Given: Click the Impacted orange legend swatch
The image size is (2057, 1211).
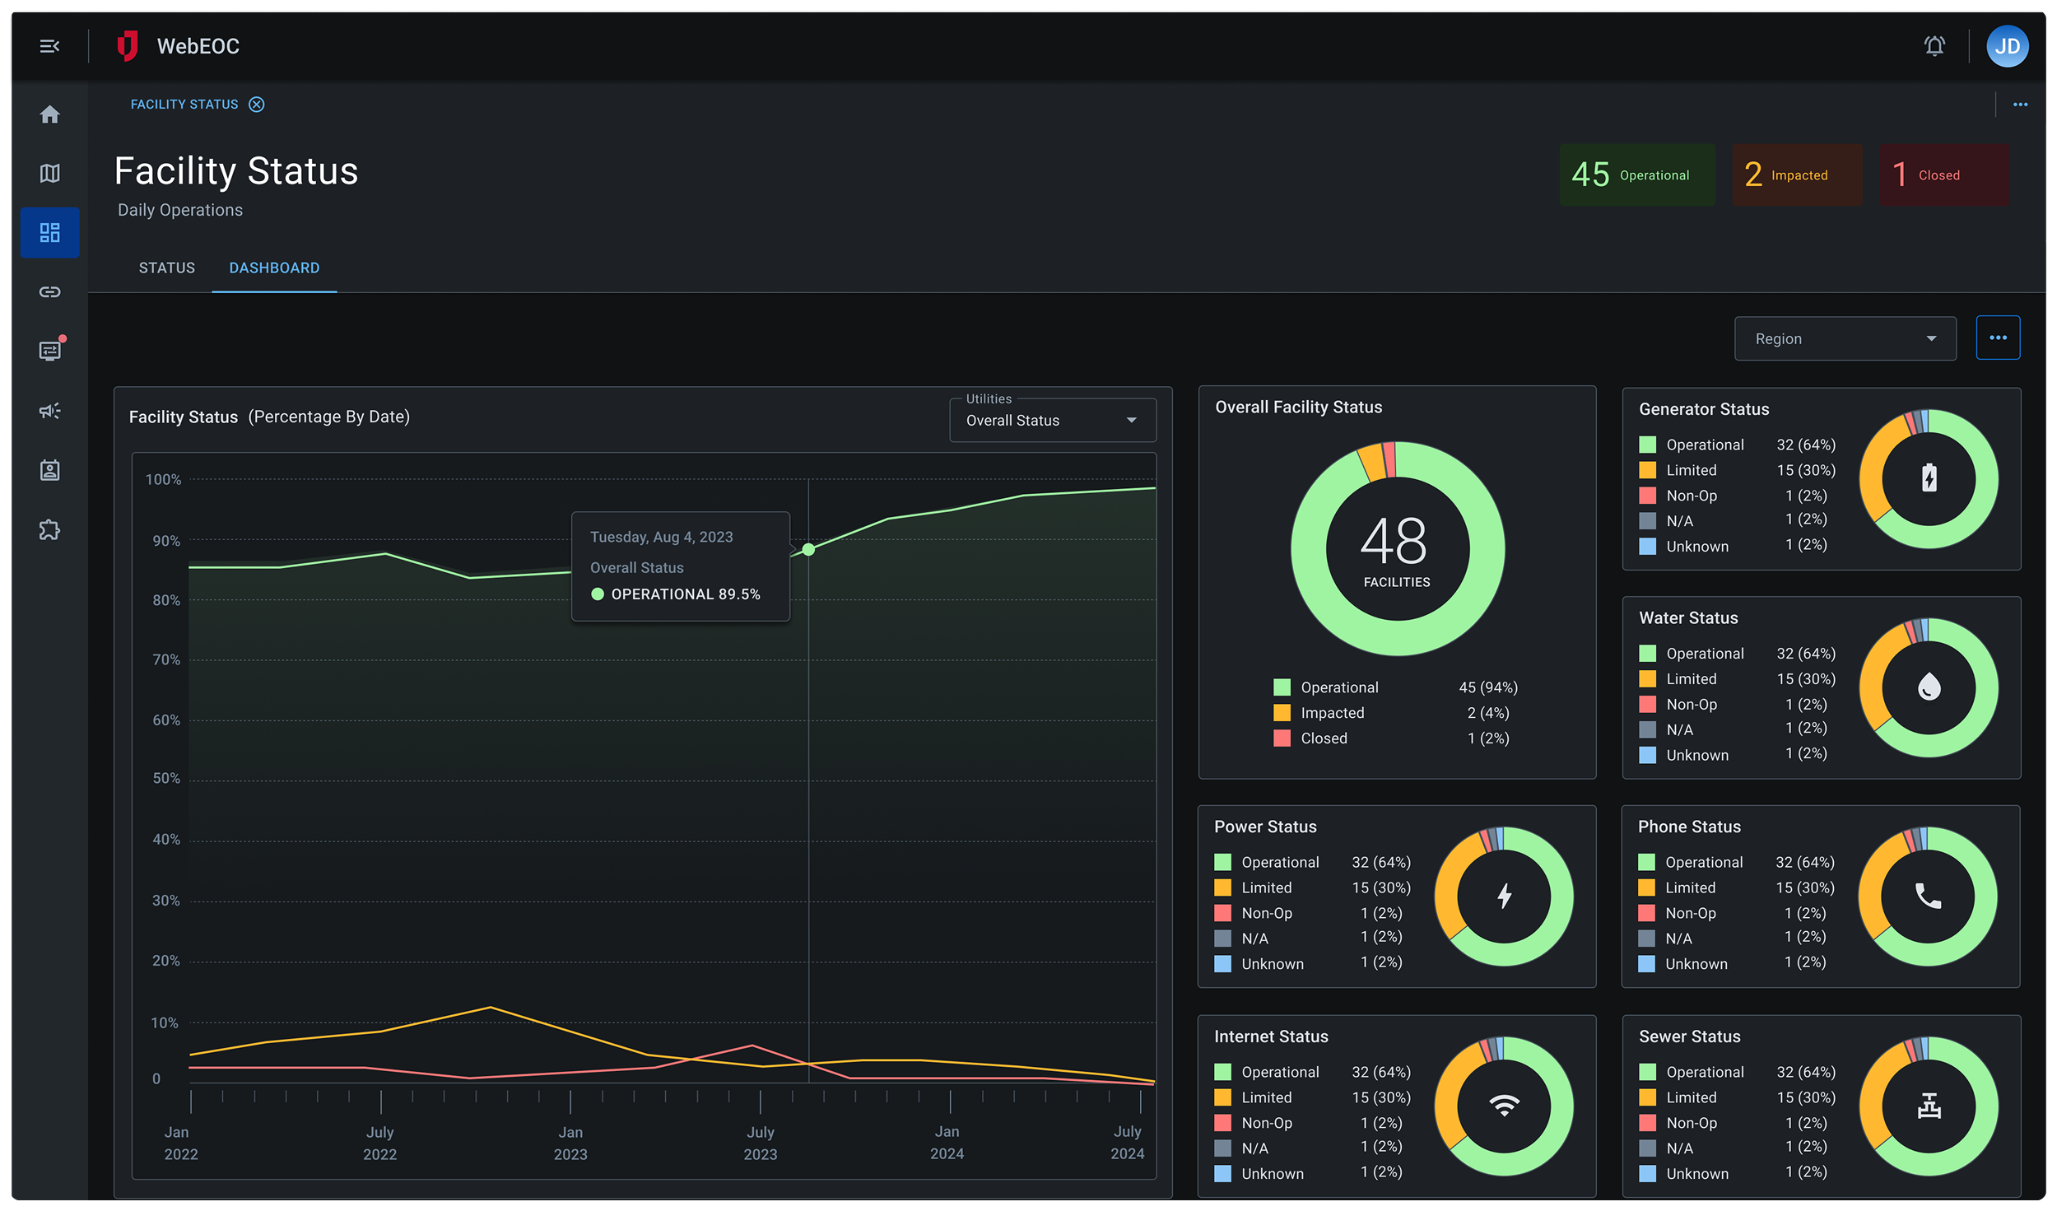Looking at the screenshot, I should [x=1282, y=713].
